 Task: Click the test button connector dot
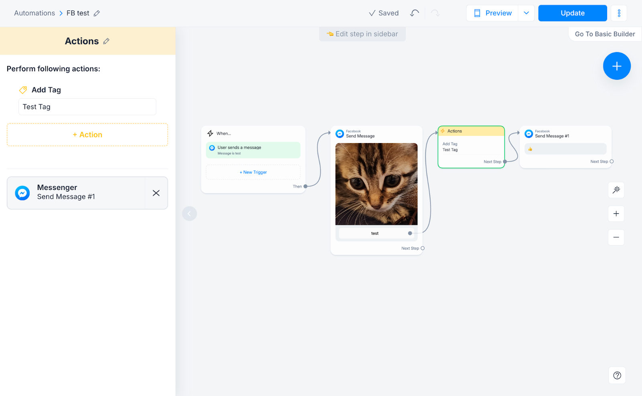coord(410,233)
